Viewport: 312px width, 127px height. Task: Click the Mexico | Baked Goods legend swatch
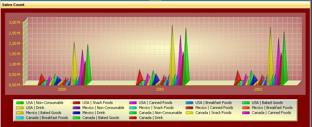[20, 113]
